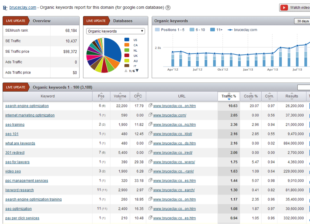310x224 pixels.
Task: Click the pie chart of databases
Action: (104, 55)
